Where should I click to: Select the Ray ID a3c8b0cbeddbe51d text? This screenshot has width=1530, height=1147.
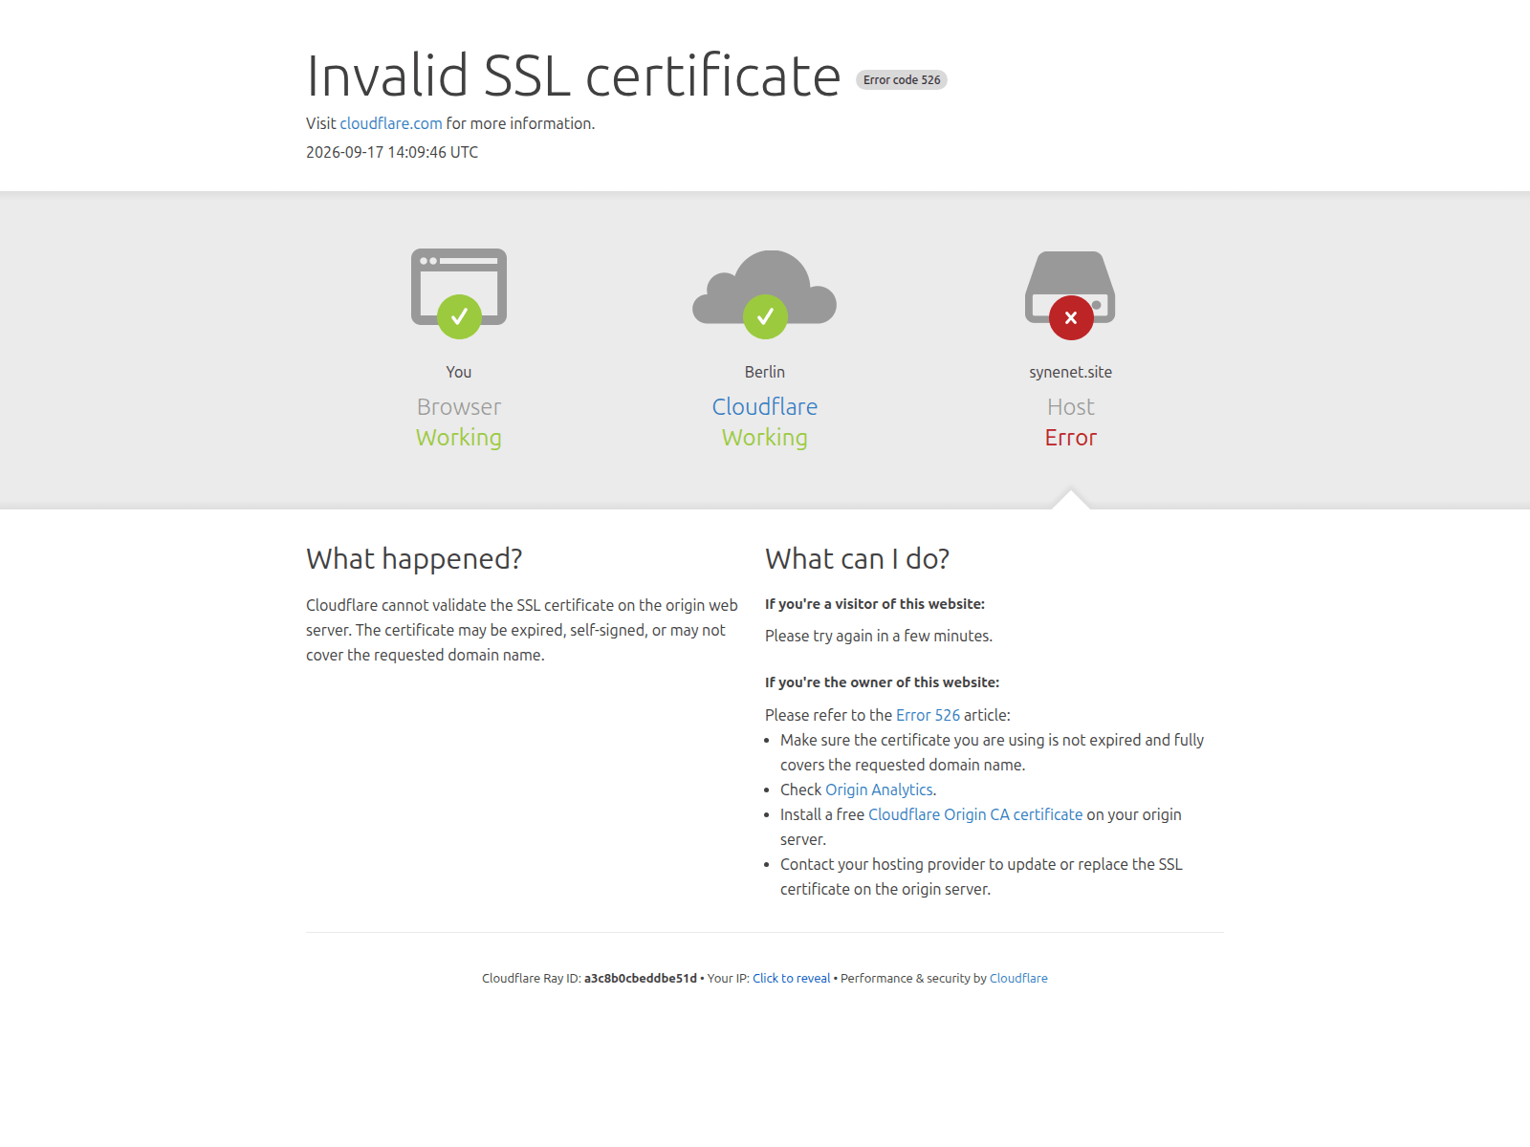pyautogui.click(x=641, y=979)
